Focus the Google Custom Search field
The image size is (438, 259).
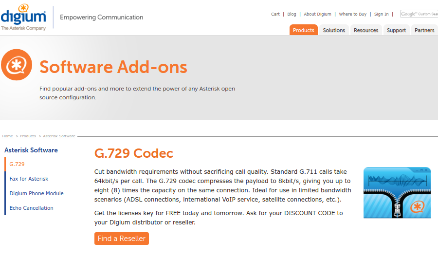[x=419, y=14]
